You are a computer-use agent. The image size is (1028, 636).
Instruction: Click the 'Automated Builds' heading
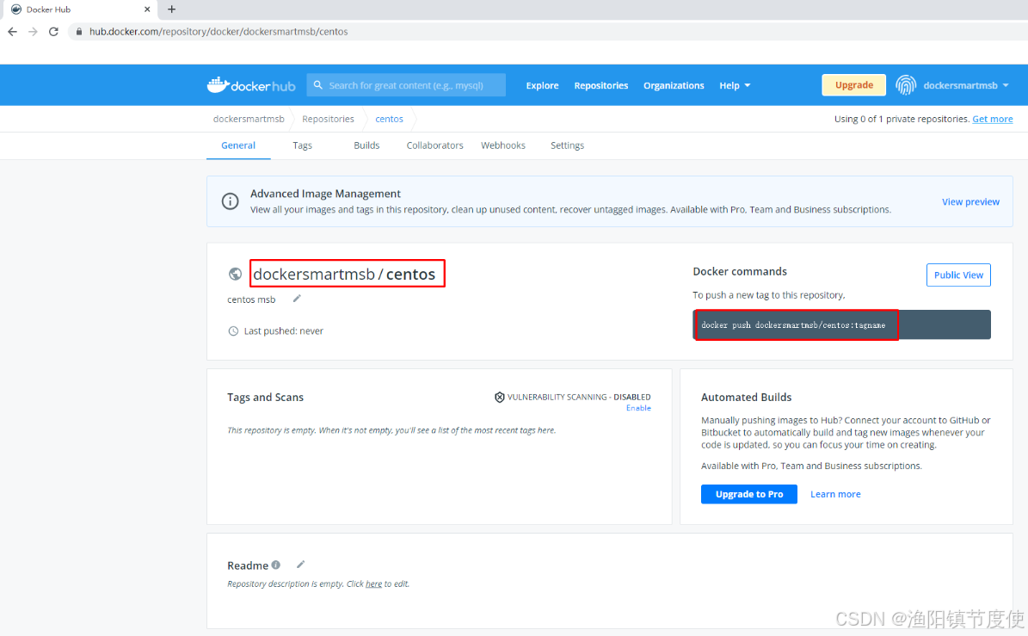pyautogui.click(x=746, y=398)
